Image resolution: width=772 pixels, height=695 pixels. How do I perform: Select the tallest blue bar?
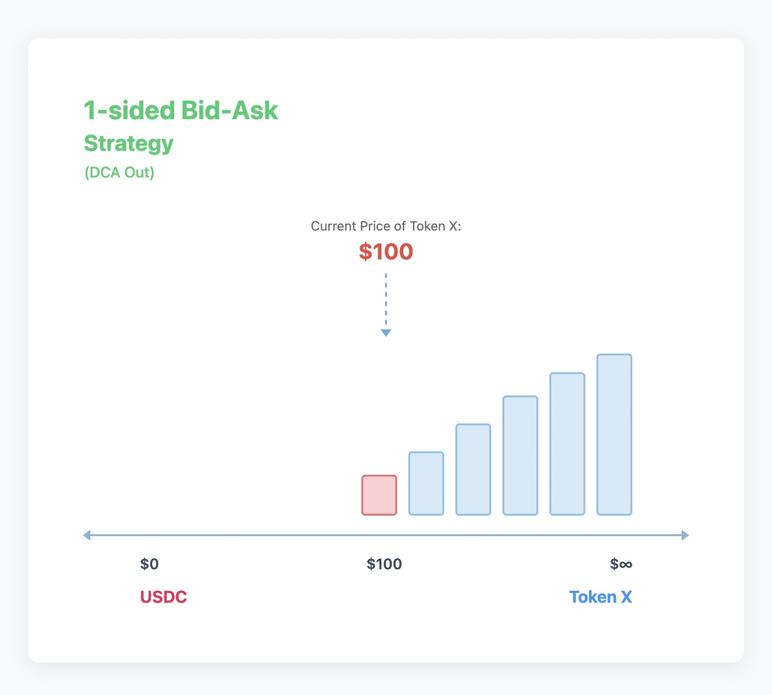tap(614, 434)
